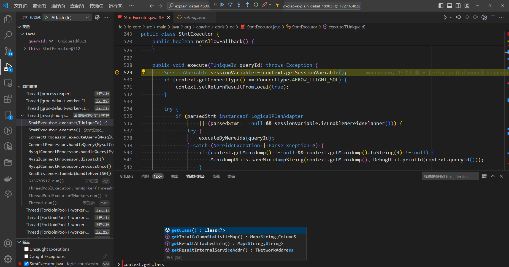Click the Split Editor icon top right
Screen dimensions: 509x267
(x=493, y=17)
